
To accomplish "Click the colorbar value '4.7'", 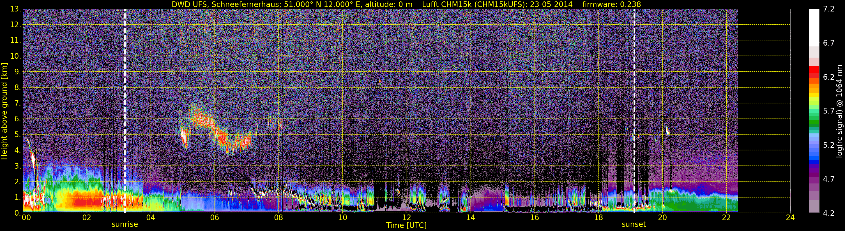I will (x=829, y=179).
